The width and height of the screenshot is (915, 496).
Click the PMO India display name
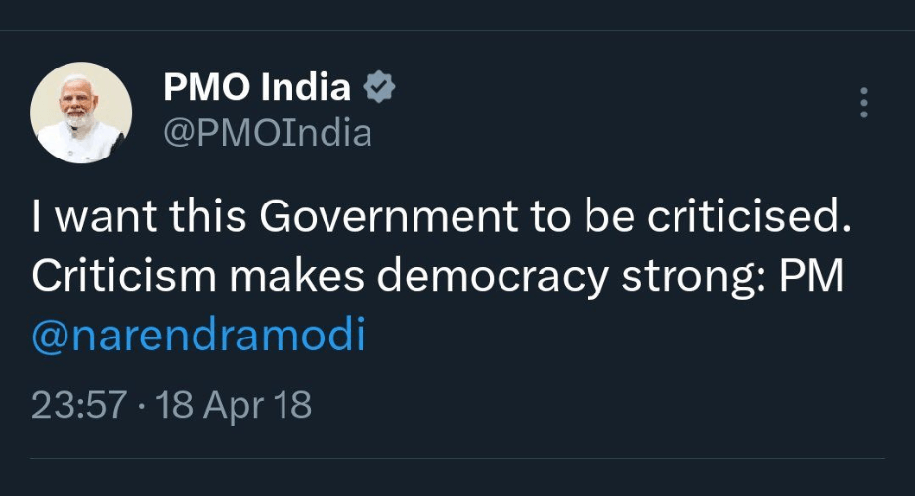tap(257, 88)
